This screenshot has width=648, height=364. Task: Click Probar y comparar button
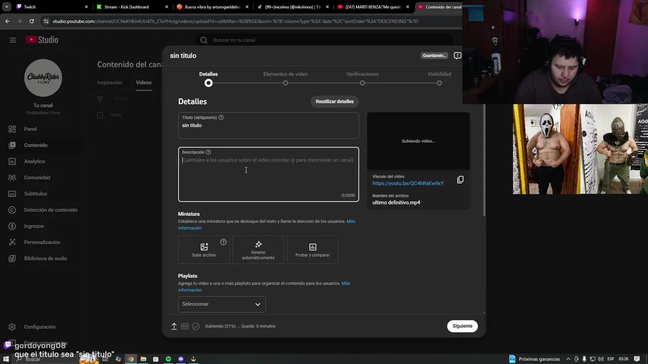[x=312, y=250]
